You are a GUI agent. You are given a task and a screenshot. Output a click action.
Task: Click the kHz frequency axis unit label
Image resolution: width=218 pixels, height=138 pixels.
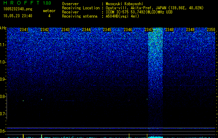[3, 28]
